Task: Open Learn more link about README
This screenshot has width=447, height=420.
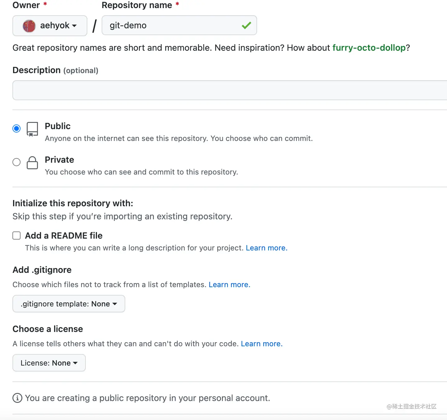Action: click(266, 248)
